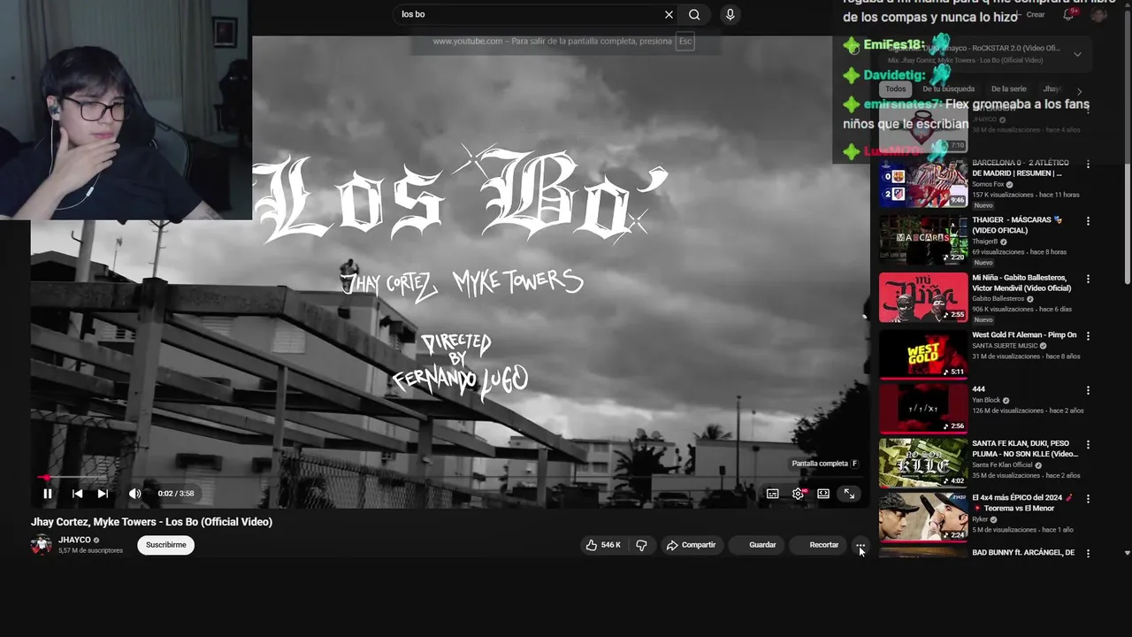Mute the video volume
The height and width of the screenshot is (637, 1132).
pyautogui.click(x=134, y=494)
